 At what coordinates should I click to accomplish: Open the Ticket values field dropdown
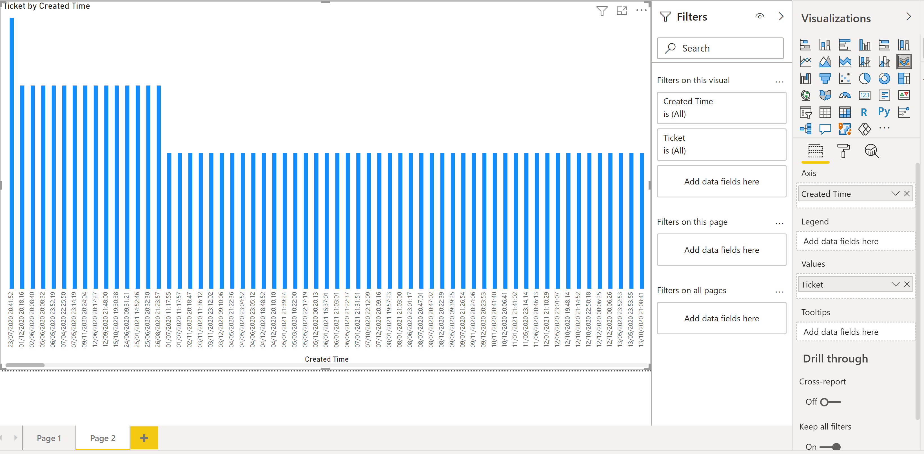click(895, 284)
